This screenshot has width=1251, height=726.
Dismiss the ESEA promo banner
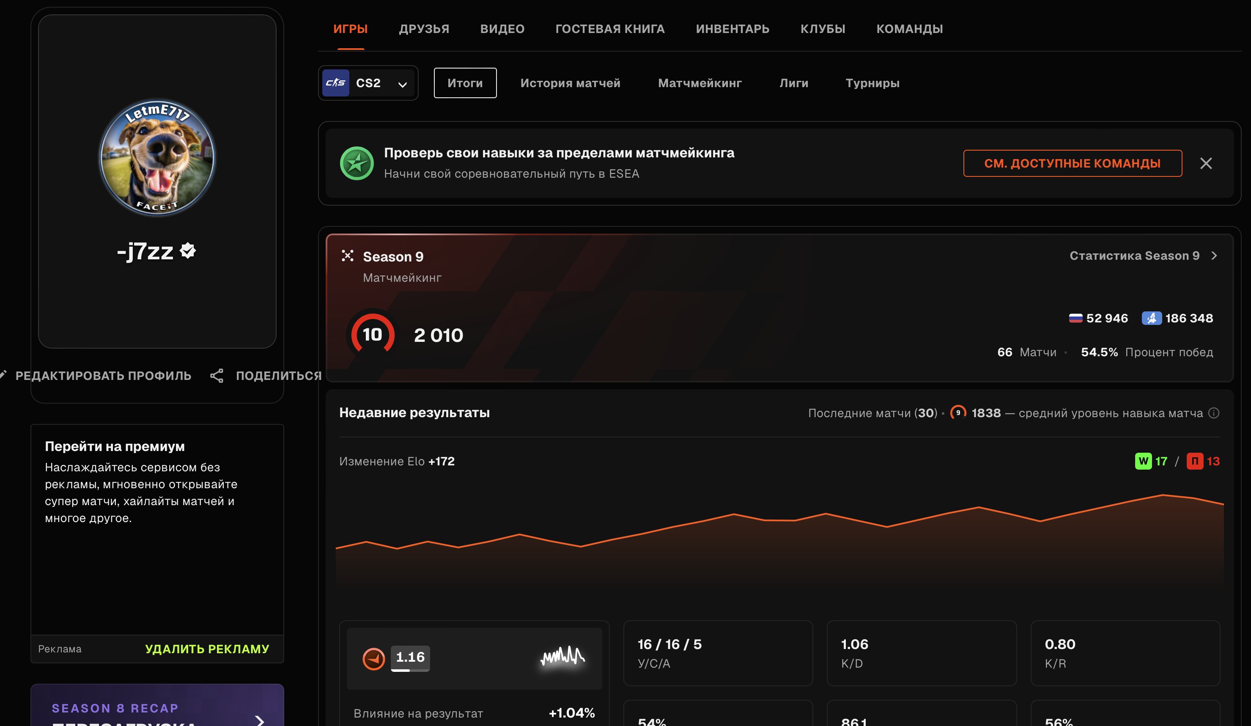(1206, 163)
